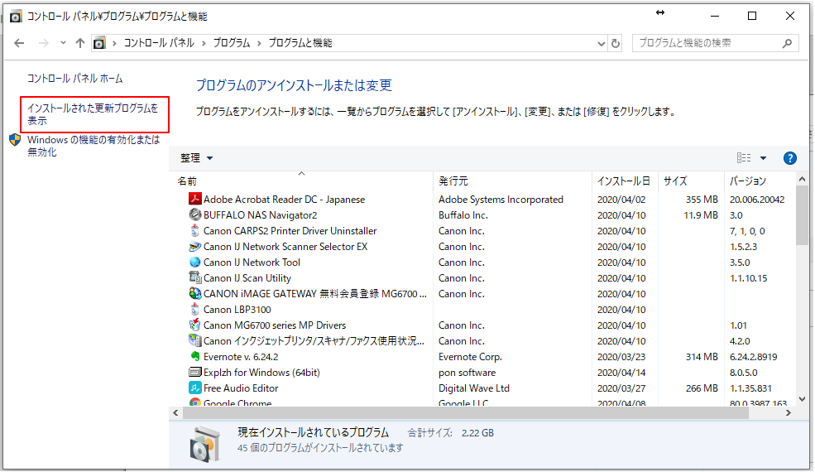The image size is (815, 472).
Task: Open recent locations dropdown chevron
Action: (63, 43)
